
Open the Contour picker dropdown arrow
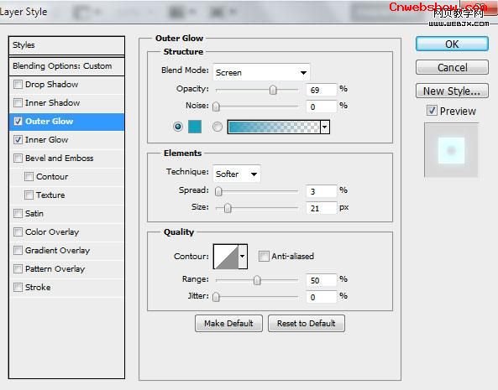243,256
